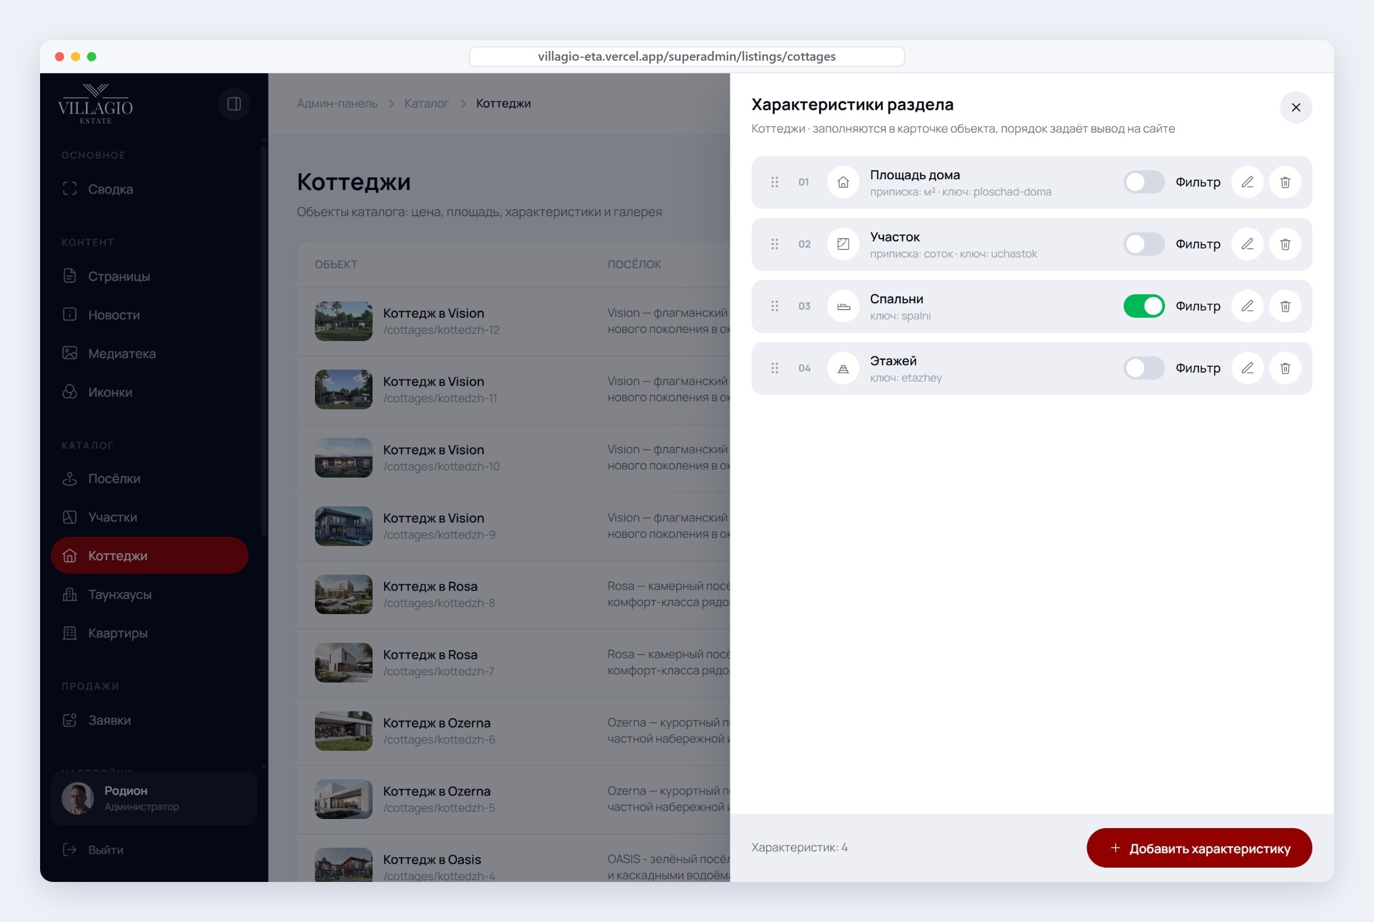This screenshot has height=922, width=1374.
Task: Edit the Участок characteristic
Action: tap(1247, 244)
